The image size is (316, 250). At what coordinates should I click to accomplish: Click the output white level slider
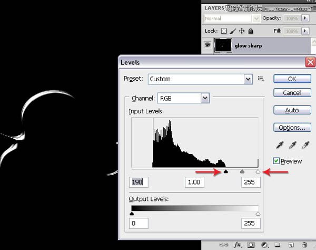click(258, 214)
